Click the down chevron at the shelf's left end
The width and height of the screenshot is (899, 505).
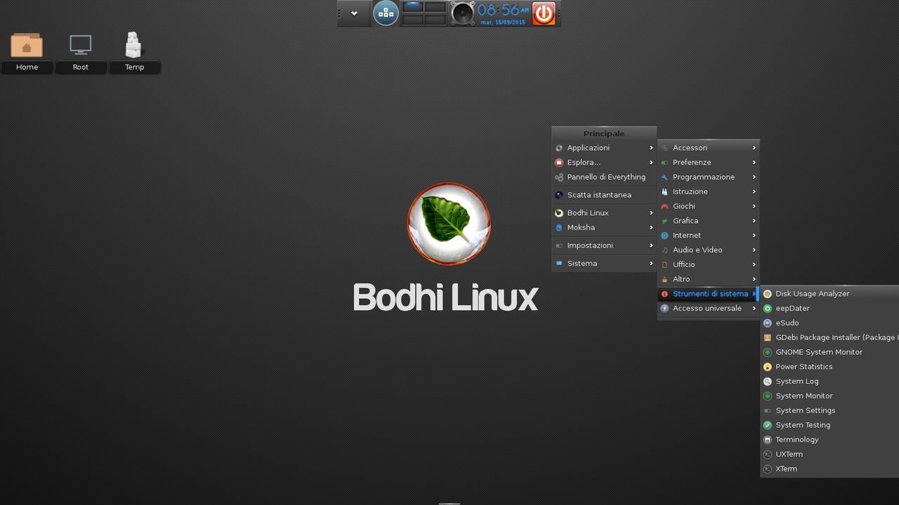click(354, 13)
